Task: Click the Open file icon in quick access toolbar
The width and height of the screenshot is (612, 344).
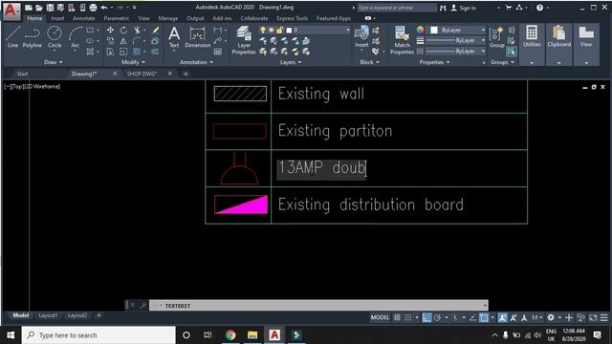Action: [x=39, y=8]
